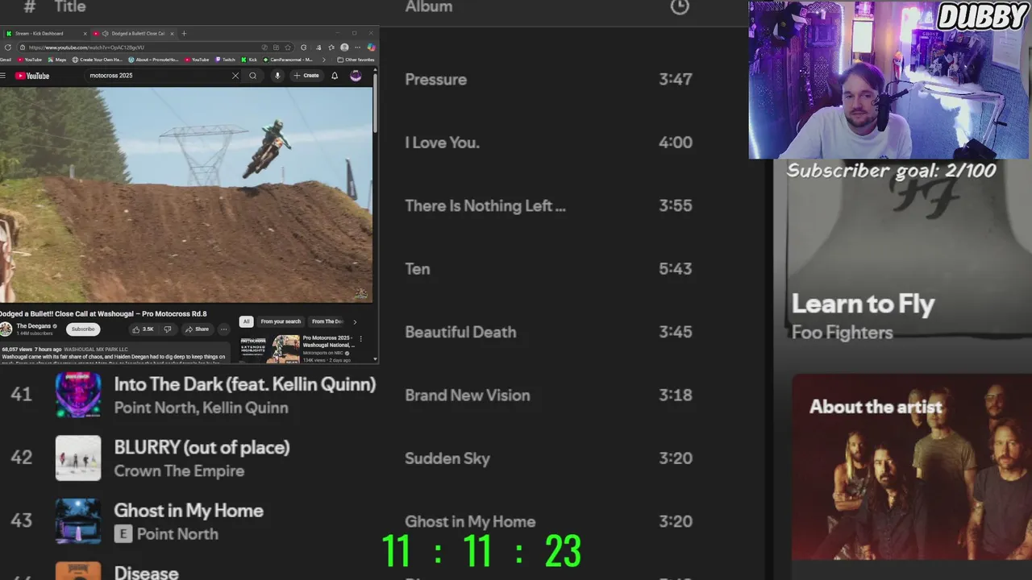
Task: Click the Disease track album art
Action: (x=78, y=570)
